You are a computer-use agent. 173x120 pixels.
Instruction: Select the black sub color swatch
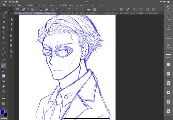tap(5, 115)
